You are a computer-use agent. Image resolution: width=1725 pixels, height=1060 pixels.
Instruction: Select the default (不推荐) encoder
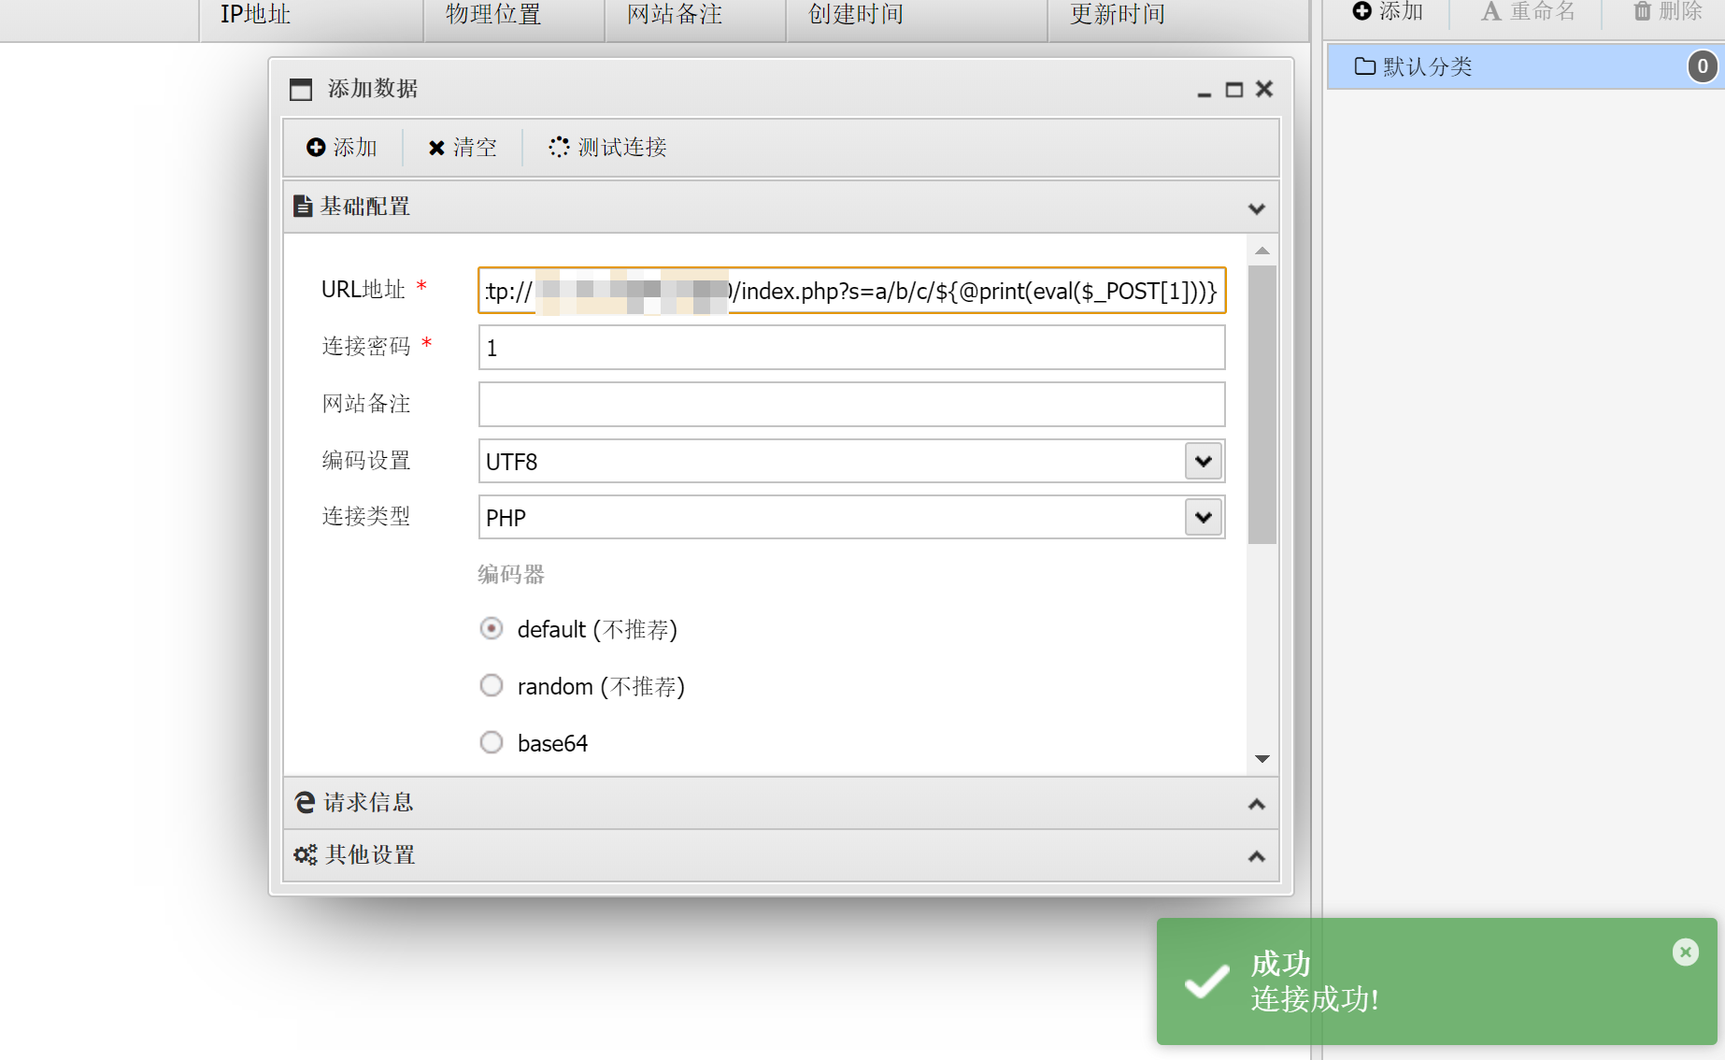click(492, 628)
